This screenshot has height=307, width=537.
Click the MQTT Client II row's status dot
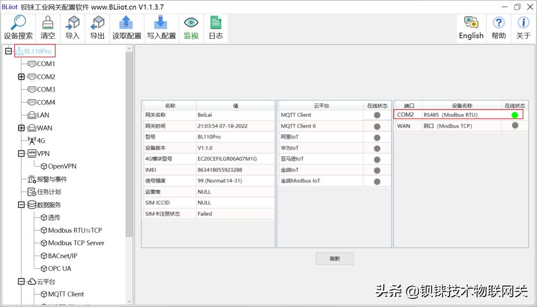377,126
